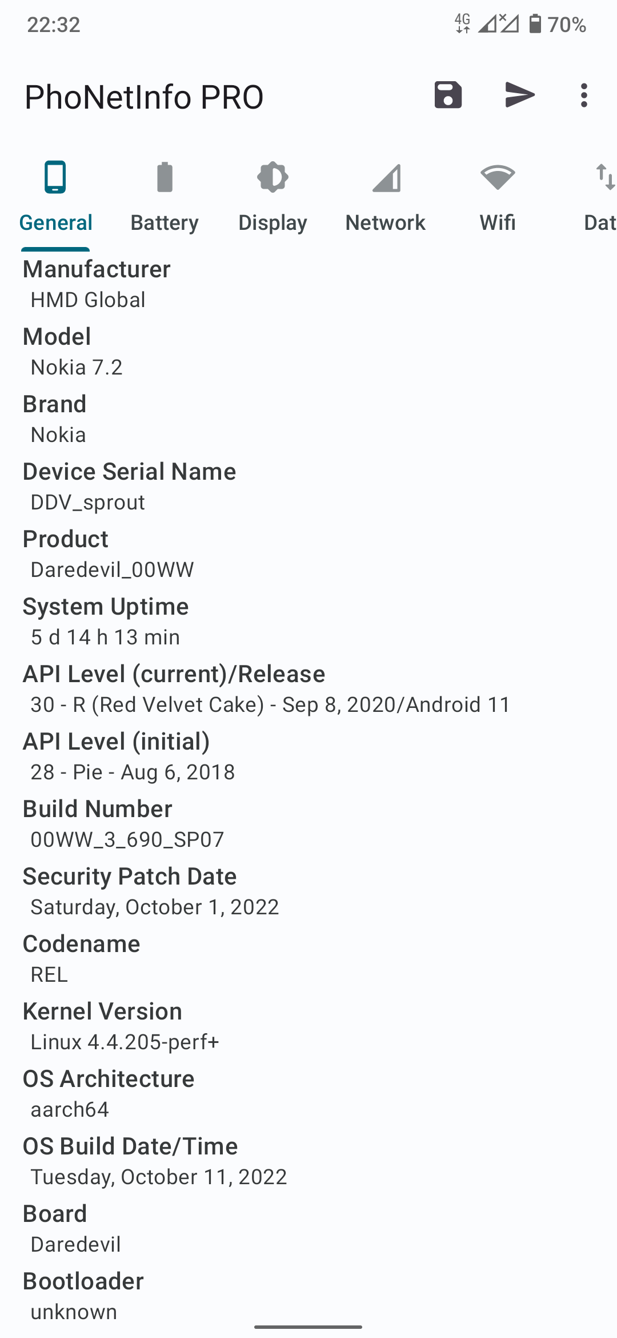Screen dimensions: 617x1338
Task: Tap the Display brightness icon
Action: 273,177
